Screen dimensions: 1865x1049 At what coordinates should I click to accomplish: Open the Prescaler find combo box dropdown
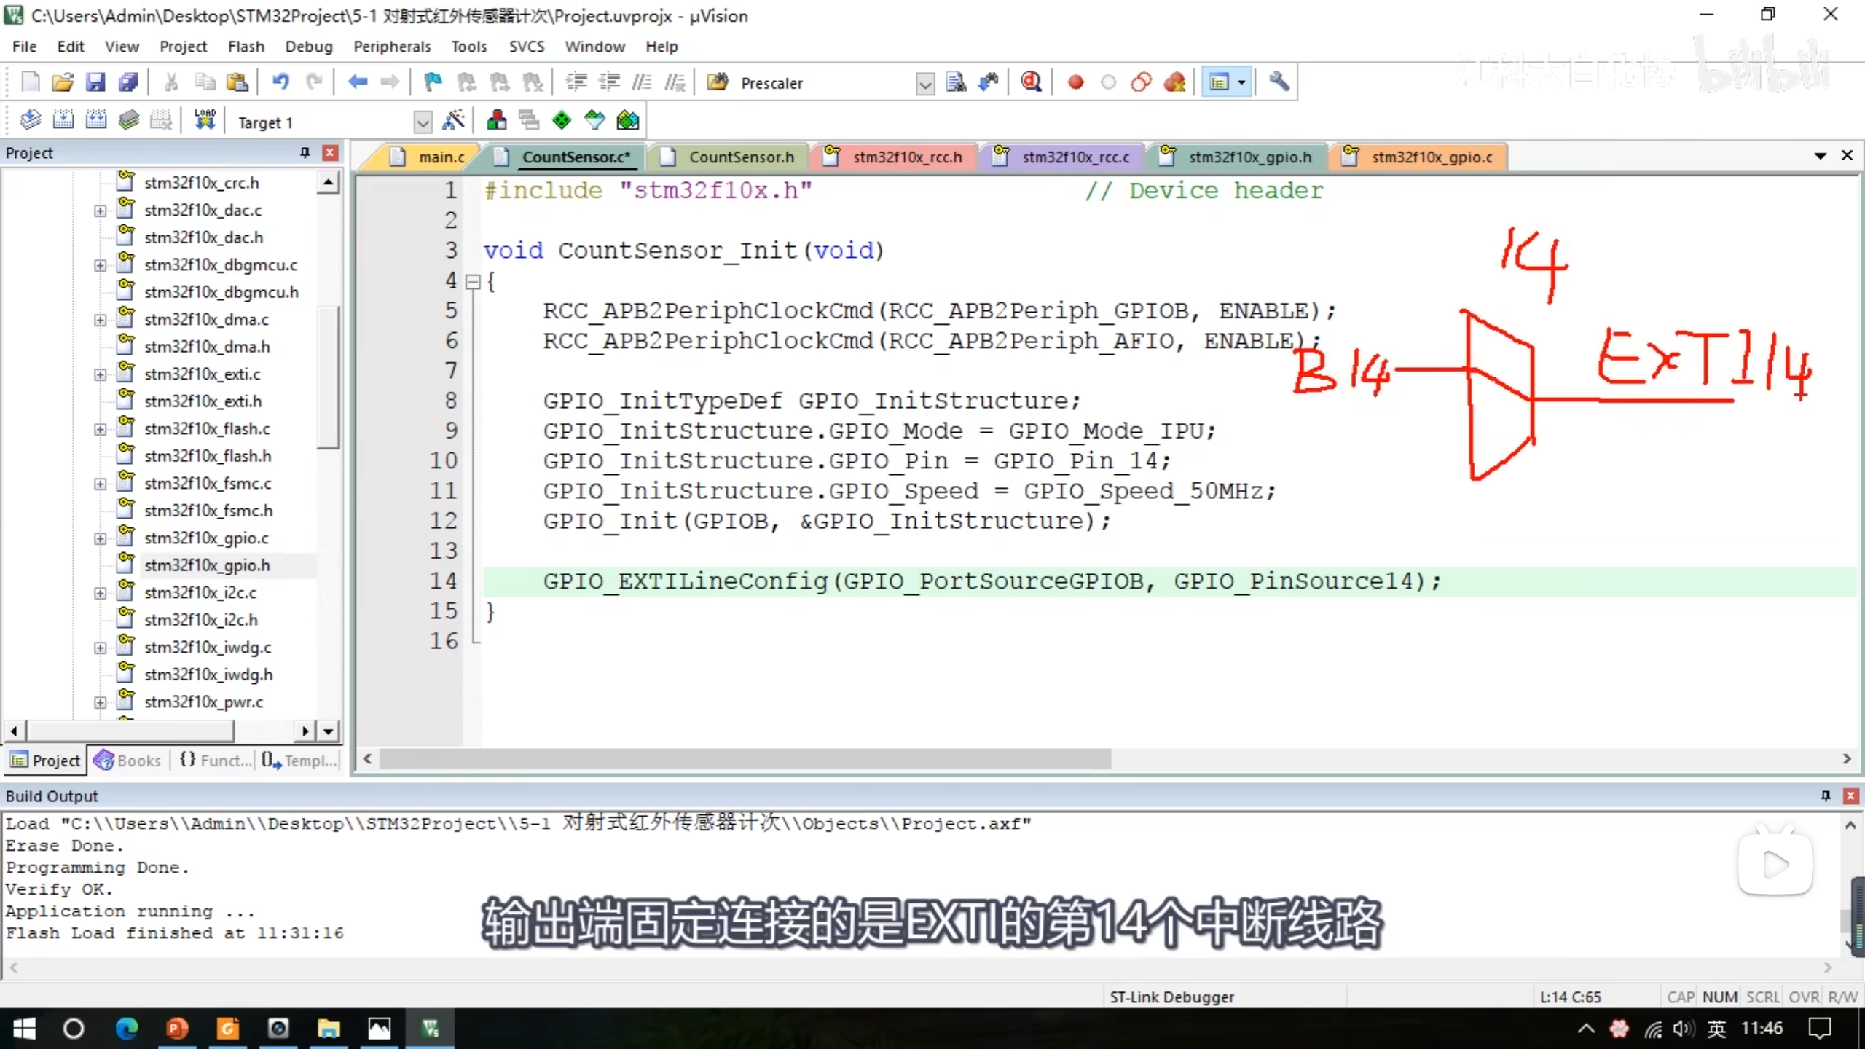click(x=924, y=84)
